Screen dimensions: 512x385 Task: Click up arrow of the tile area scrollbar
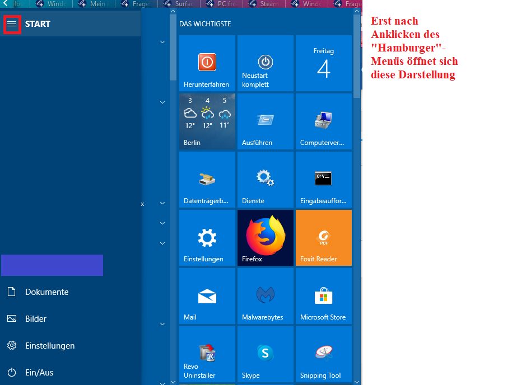pos(357,11)
